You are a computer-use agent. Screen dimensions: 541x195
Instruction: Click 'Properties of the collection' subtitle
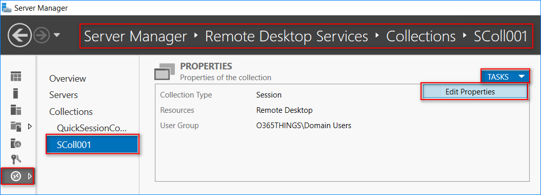(226, 78)
